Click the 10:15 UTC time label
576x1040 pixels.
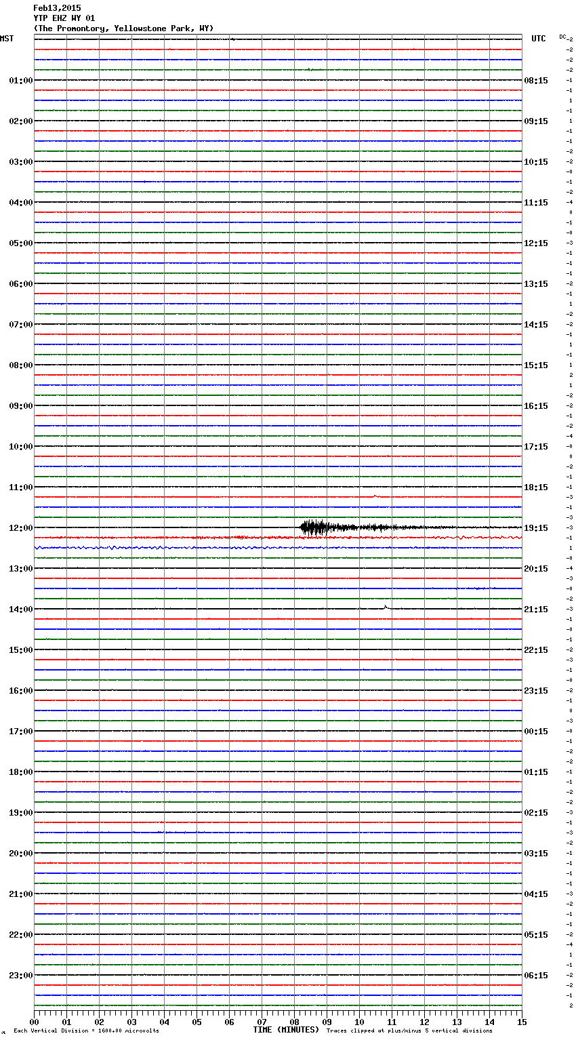[x=536, y=162]
